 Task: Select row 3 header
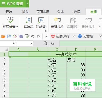[x=4, y=65]
